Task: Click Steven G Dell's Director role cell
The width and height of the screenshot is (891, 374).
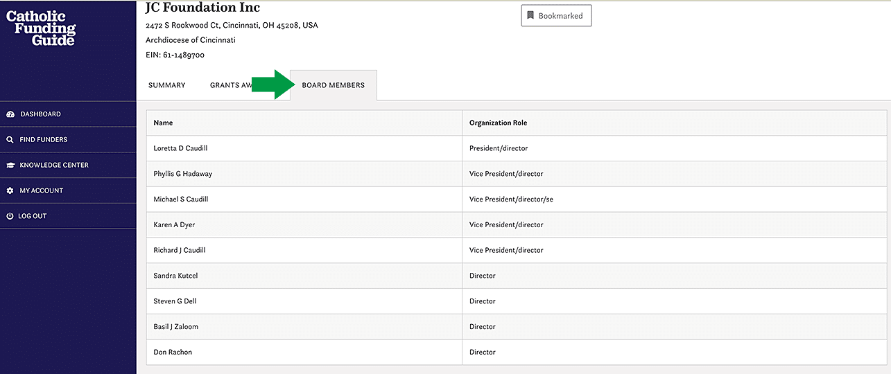Action: pyautogui.click(x=674, y=301)
